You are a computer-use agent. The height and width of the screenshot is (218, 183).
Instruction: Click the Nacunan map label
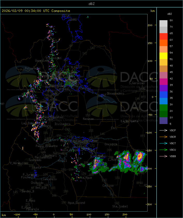[88, 119]
